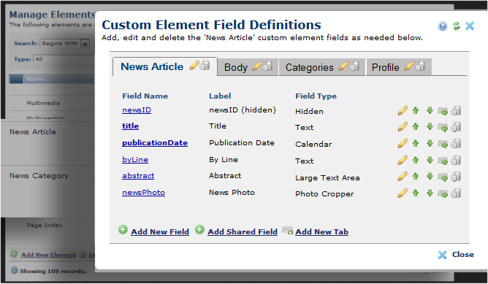Edit the Categories tab pencil icon
This screenshot has height=284, width=488.
tap(343, 66)
